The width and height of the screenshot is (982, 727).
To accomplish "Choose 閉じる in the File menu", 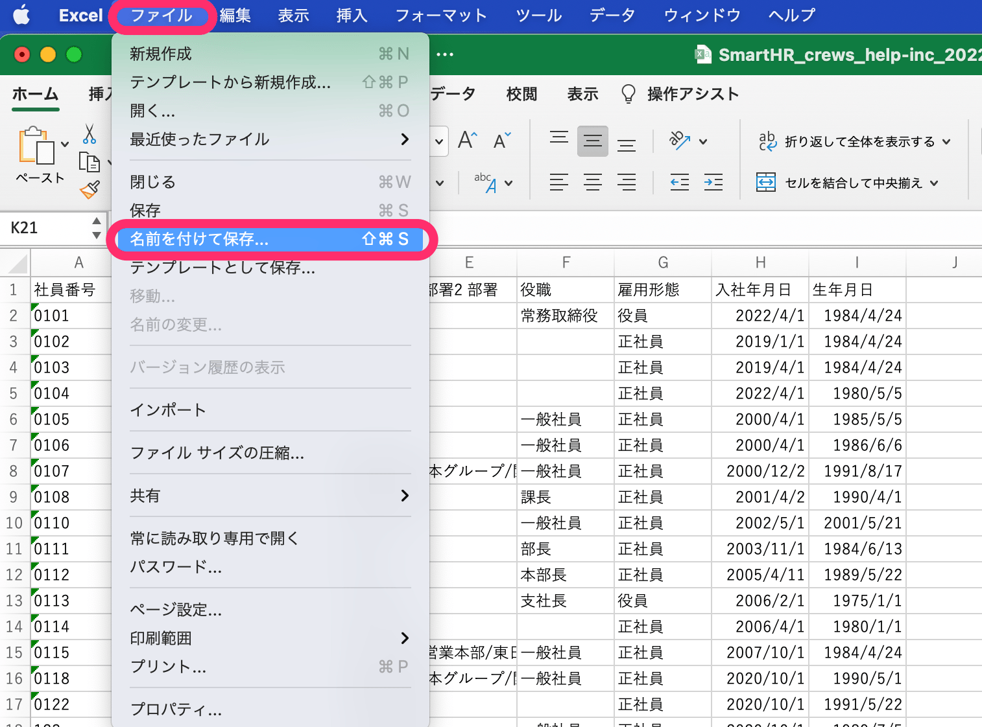I will pos(270,182).
